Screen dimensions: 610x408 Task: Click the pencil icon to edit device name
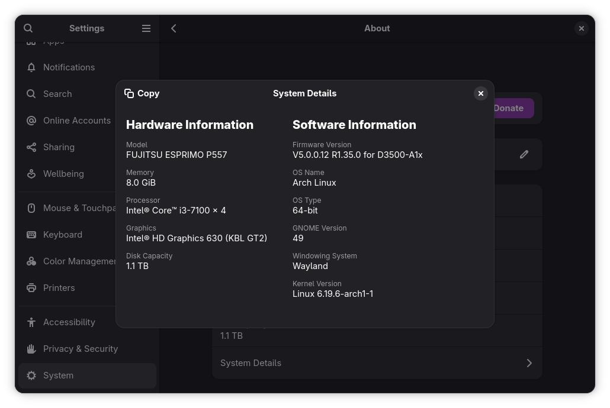click(524, 154)
